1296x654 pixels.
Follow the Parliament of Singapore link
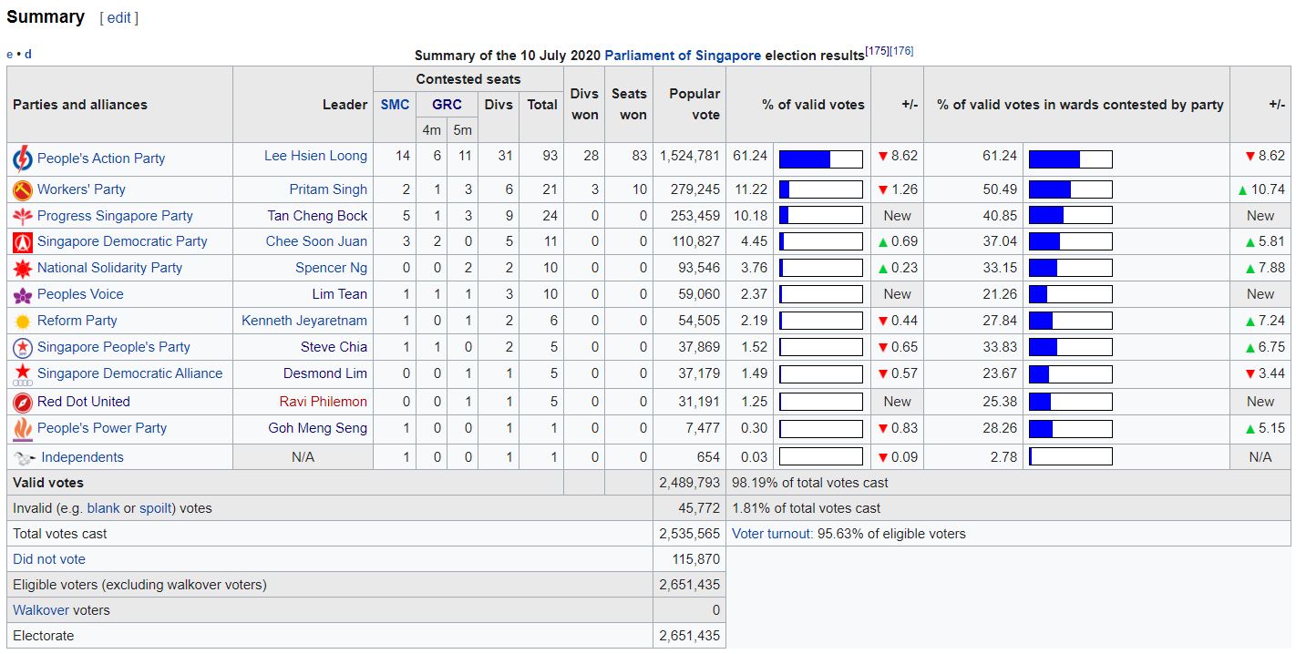(683, 56)
